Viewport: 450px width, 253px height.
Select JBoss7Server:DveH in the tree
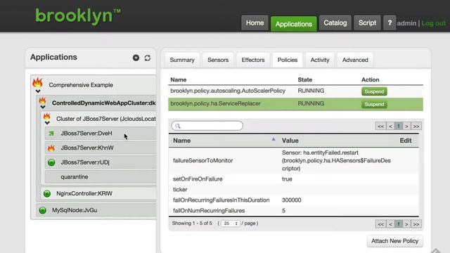[86, 134]
